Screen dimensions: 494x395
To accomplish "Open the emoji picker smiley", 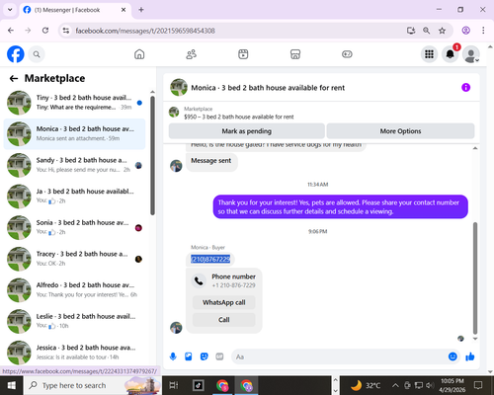I will pos(453,356).
